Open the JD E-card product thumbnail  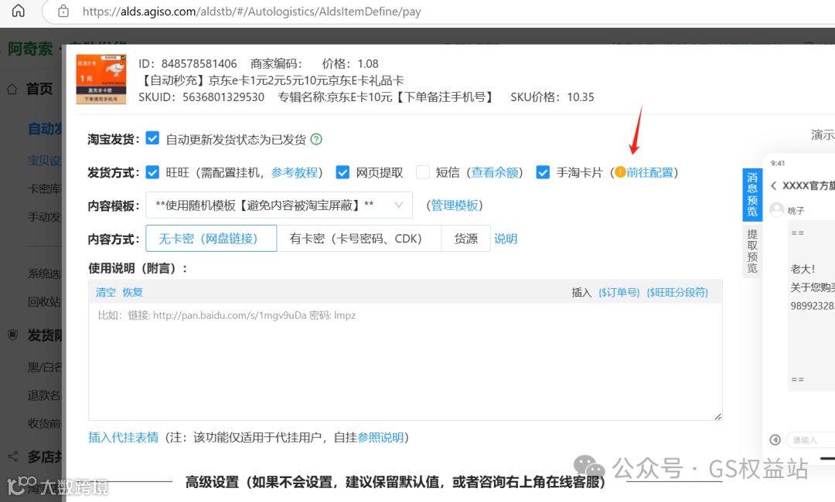coord(101,79)
